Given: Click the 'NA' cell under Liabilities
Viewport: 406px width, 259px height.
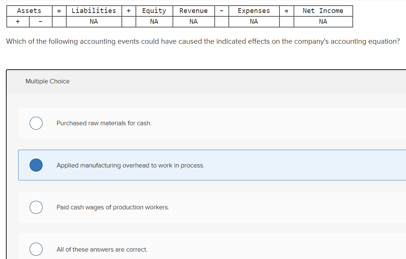Looking at the screenshot, I should (x=94, y=21).
